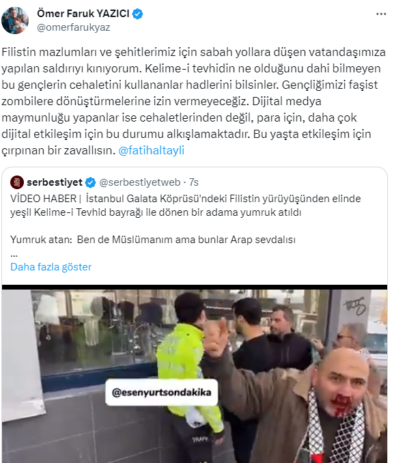
Task: Click the @esenyurtsondakika watermark on the video
Action: point(162,392)
